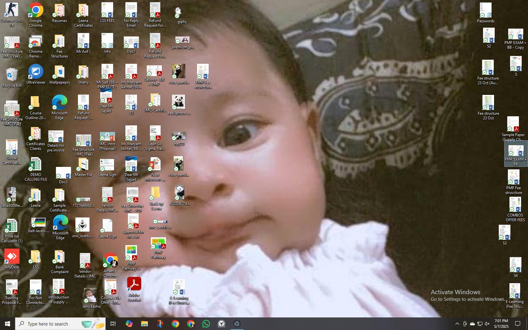
Task: Select the IMC-Certifi... folder
Action: point(155,103)
